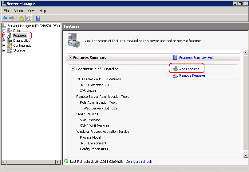
Task: Minimize the Server Manager window
Action: pyautogui.click(x=235, y=3)
